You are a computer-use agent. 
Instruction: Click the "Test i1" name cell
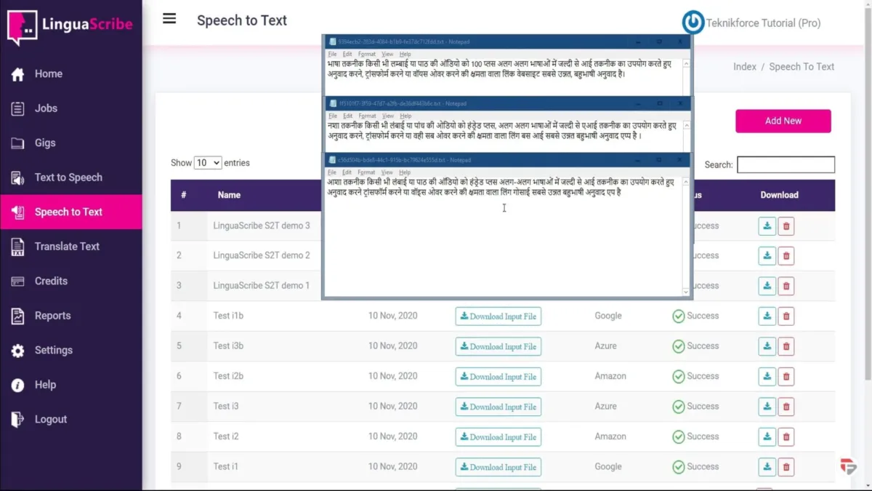(x=226, y=466)
